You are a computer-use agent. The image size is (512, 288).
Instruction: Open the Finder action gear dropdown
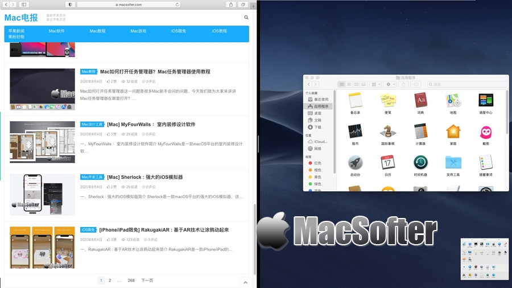tap(390, 84)
